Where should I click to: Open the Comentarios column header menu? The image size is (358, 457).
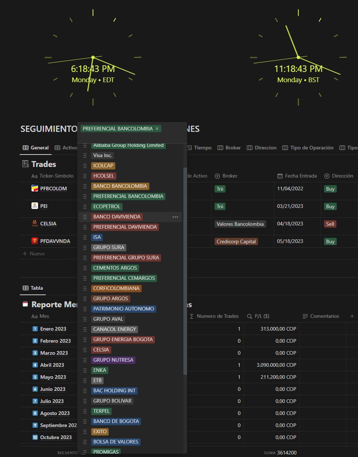pos(321,316)
